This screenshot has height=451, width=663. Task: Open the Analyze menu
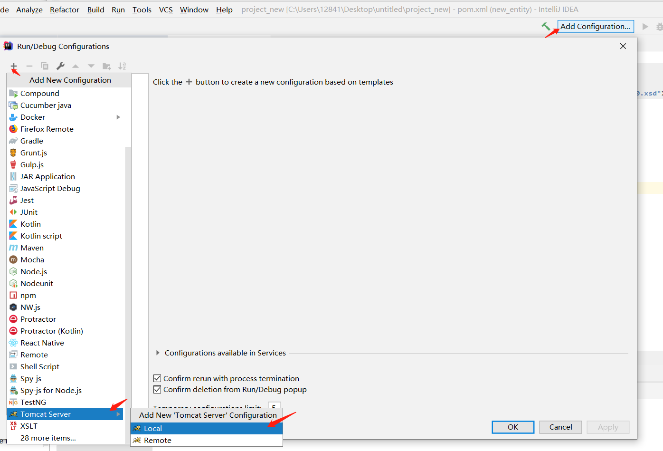tap(29, 10)
